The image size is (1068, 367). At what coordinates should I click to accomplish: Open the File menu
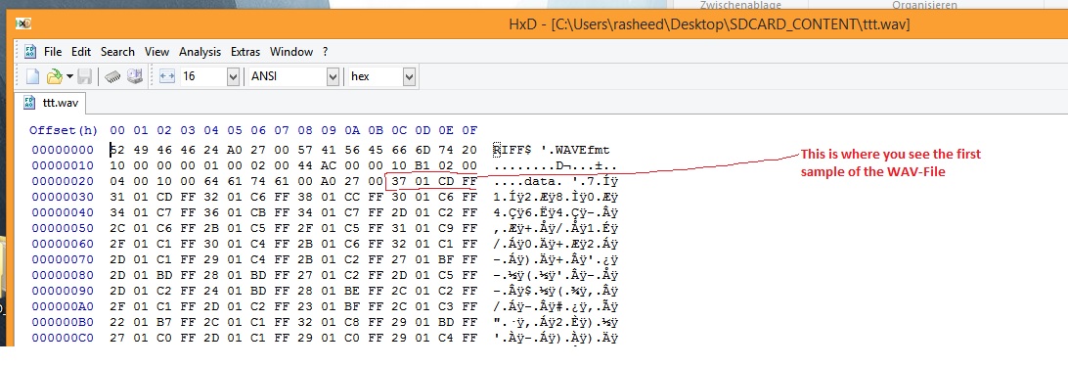pyautogui.click(x=53, y=52)
